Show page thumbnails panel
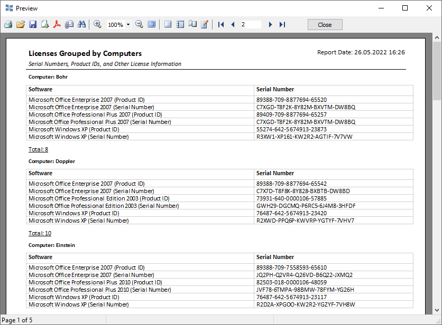This screenshot has width=442, height=325. [x=180, y=24]
